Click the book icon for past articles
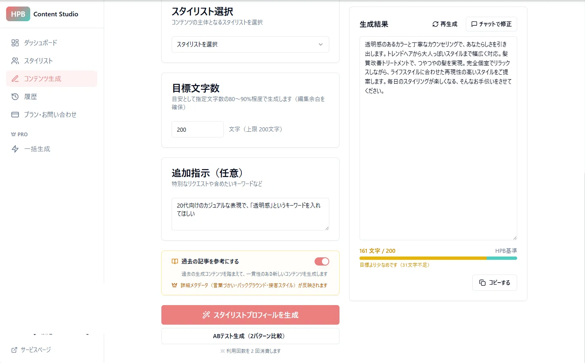Screen dimensions: 585x363 click(x=175, y=261)
